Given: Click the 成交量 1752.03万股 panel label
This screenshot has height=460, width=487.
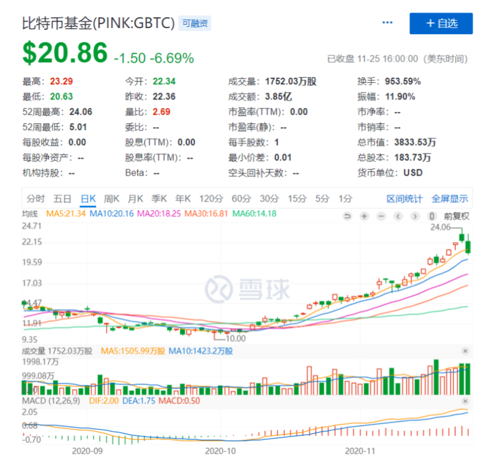Looking at the screenshot, I should 57,351.
